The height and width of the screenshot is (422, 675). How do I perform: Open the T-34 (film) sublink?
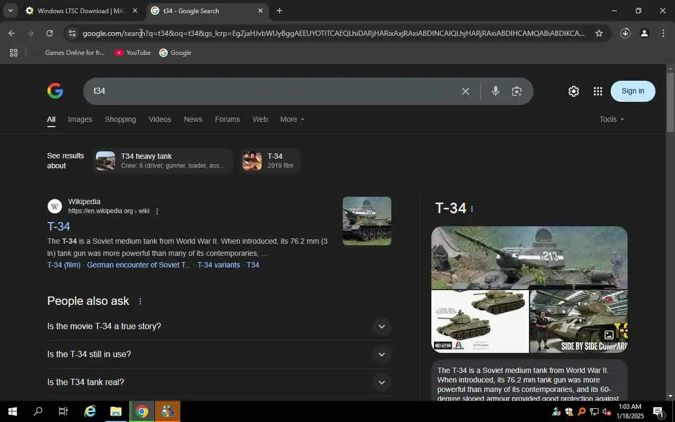point(64,265)
